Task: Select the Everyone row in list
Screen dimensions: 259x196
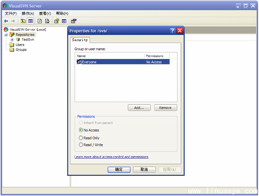Action: tap(123, 62)
